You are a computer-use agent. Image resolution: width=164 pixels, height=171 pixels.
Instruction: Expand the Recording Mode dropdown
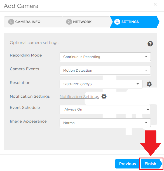pos(105,57)
